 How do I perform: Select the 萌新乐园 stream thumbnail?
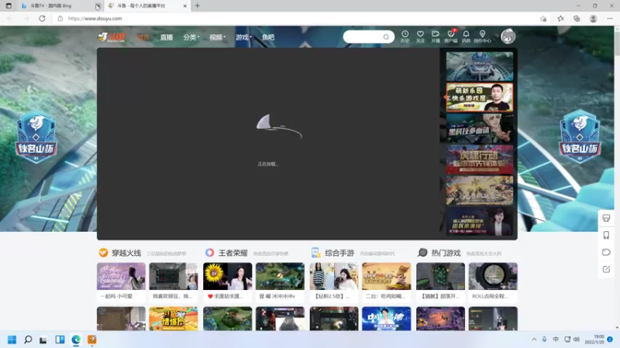pos(480,97)
